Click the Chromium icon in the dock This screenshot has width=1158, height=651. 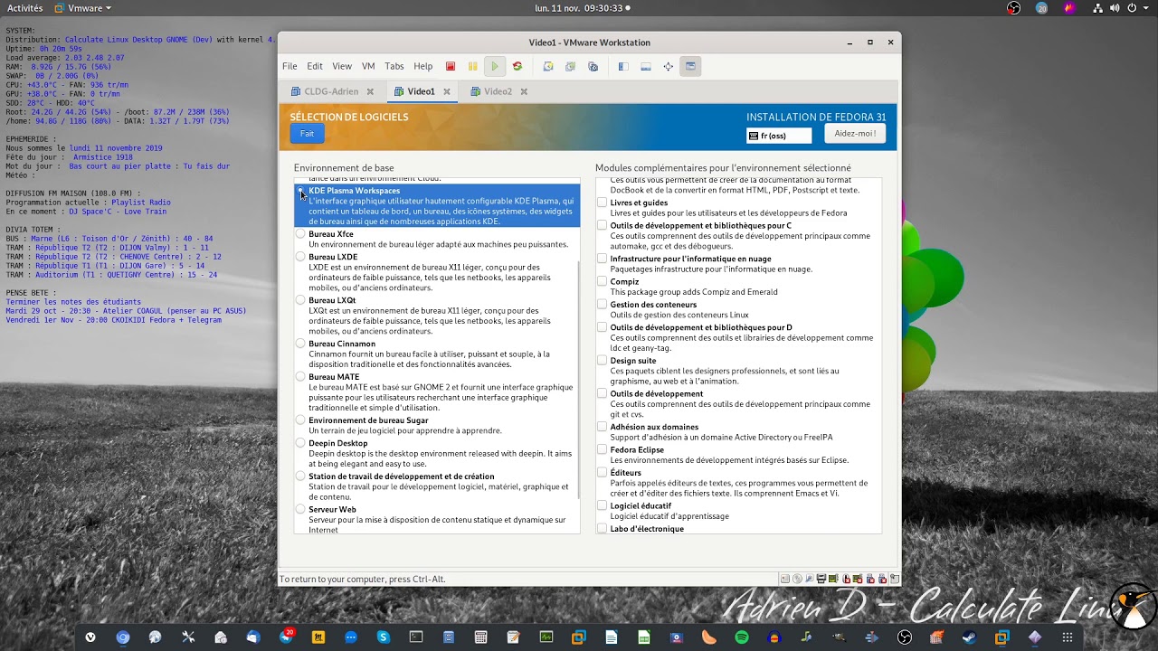(123, 637)
